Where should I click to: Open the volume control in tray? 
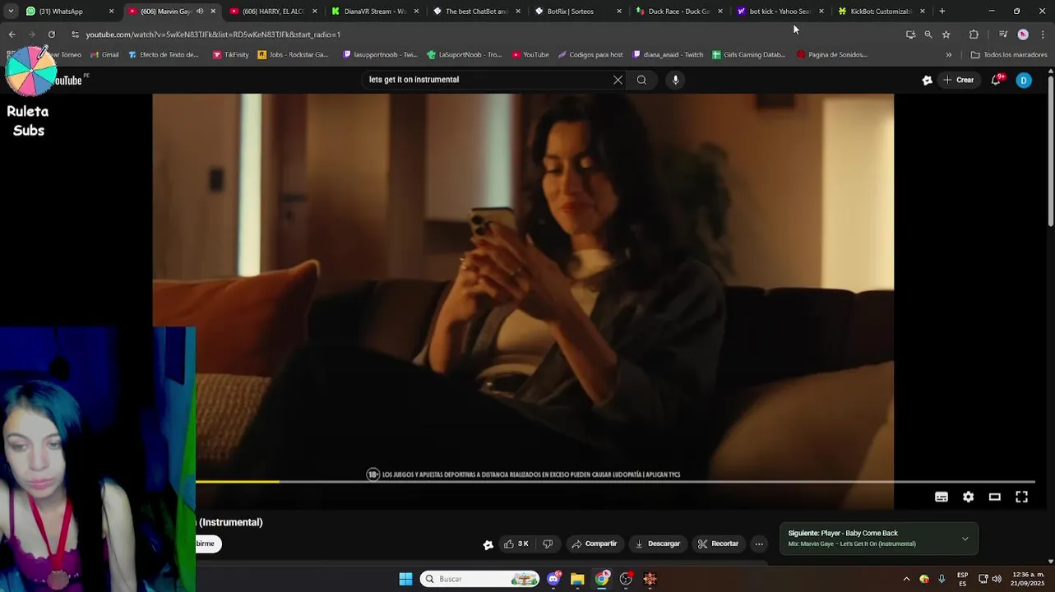[x=997, y=579]
